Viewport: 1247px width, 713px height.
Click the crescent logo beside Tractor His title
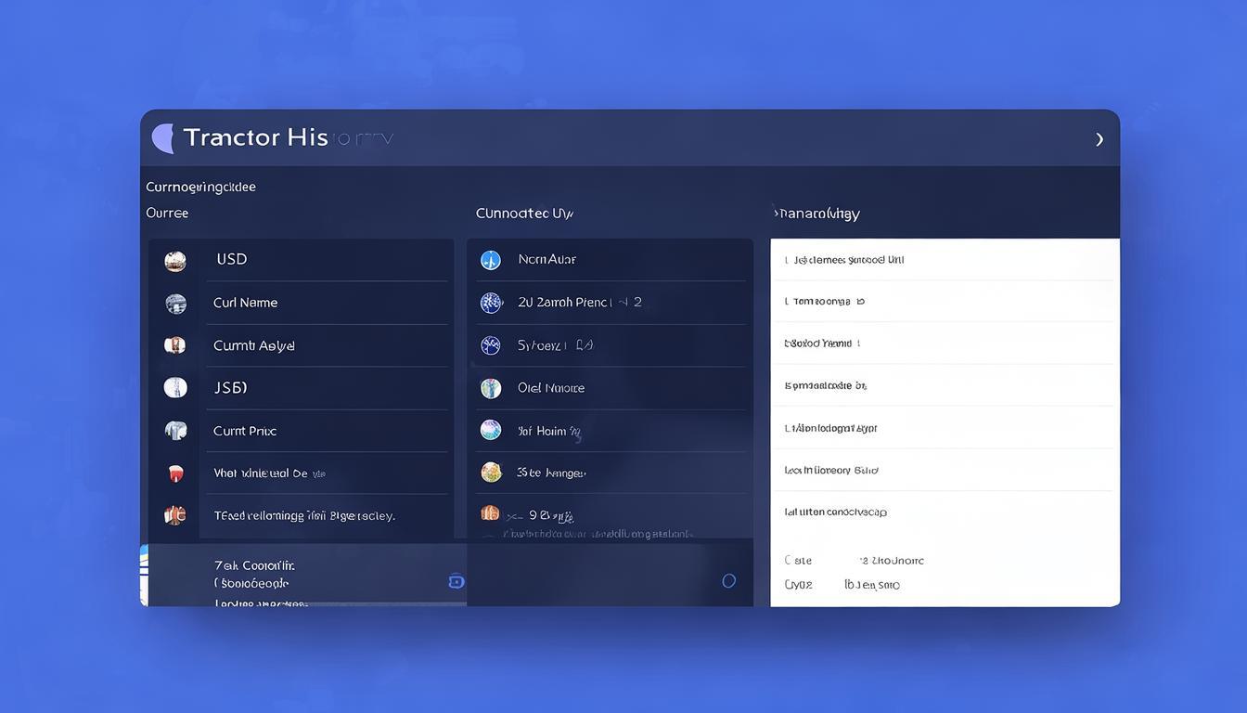tap(163, 138)
